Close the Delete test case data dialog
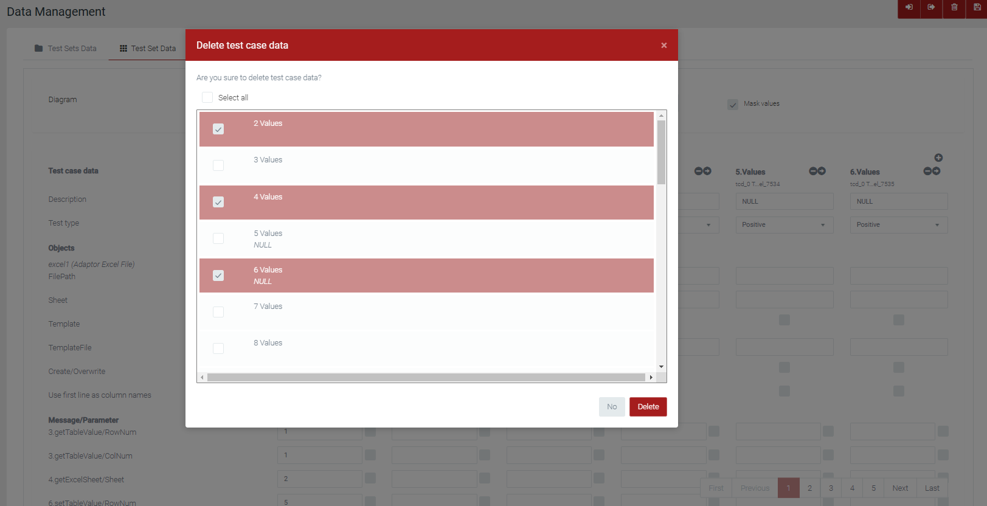This screenshot has height=506, width=987. tap(663, 46)
